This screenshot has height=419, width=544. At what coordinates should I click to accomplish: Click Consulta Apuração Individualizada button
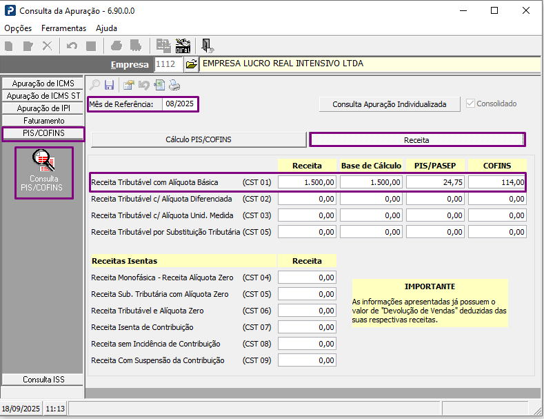[390, 104]
